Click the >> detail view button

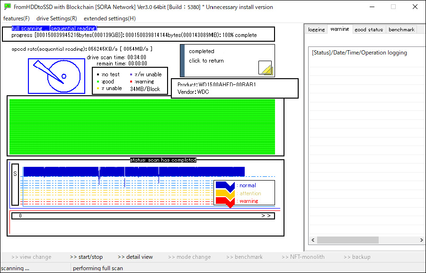[135, 257]
